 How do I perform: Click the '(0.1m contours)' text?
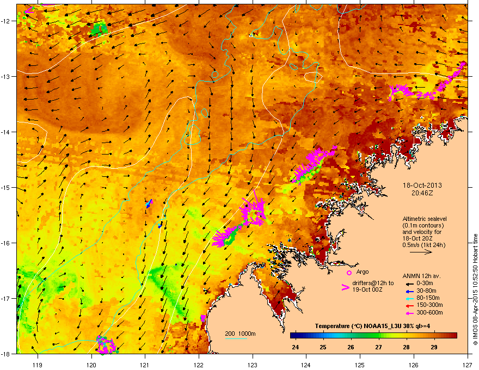(x=423, y=226)
